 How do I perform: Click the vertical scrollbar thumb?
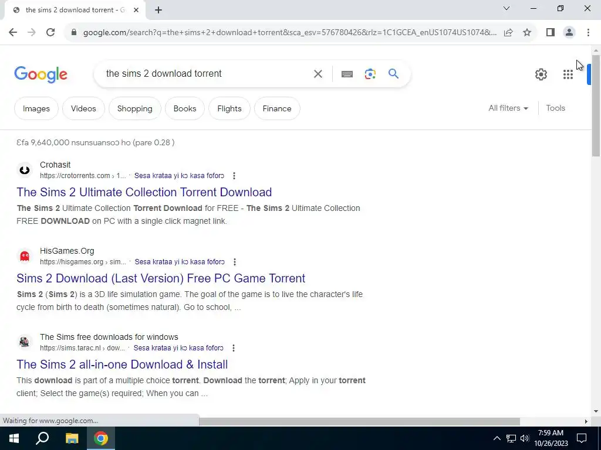(596, 105)
